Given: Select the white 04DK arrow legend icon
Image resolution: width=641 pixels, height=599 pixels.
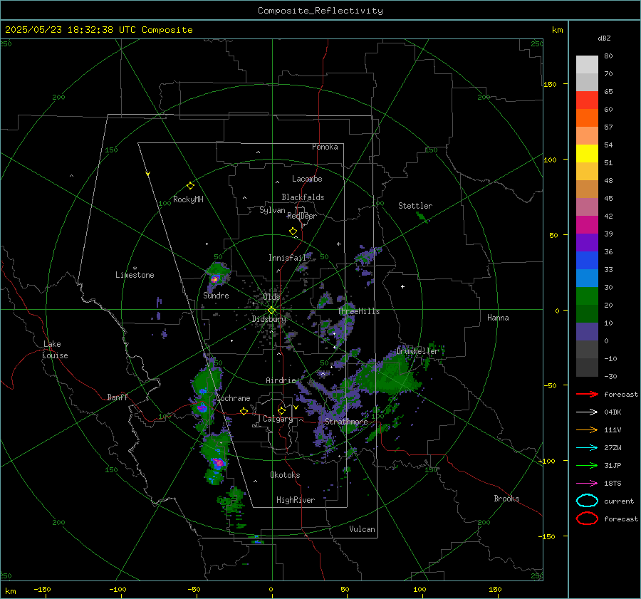Looking at the screenshot, I should 587,412.
